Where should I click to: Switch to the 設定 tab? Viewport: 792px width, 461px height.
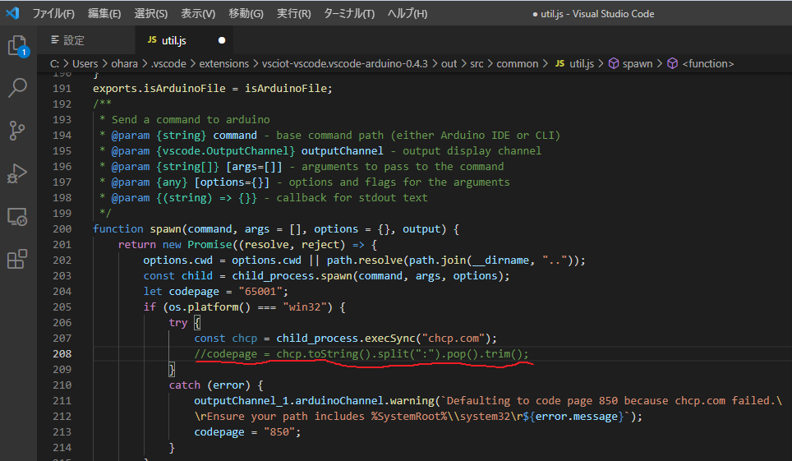[x=86, y=40]
